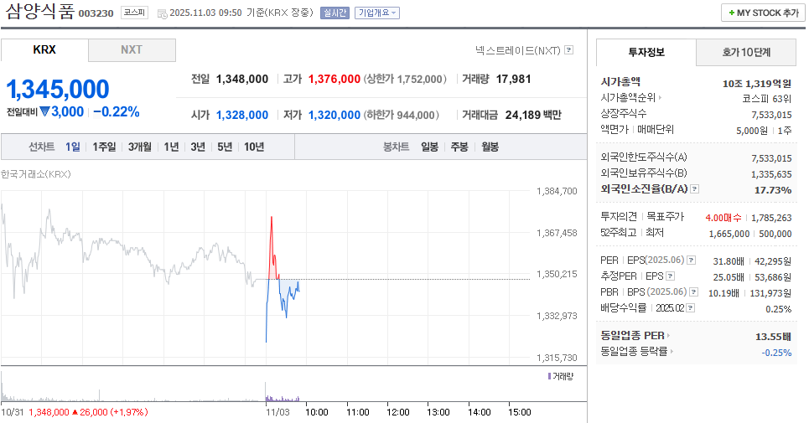Image resolution: width=809 pixels, height=423 pixels.
Task: Click the calendar icon before the date
Action: click(x=162, y=13)
